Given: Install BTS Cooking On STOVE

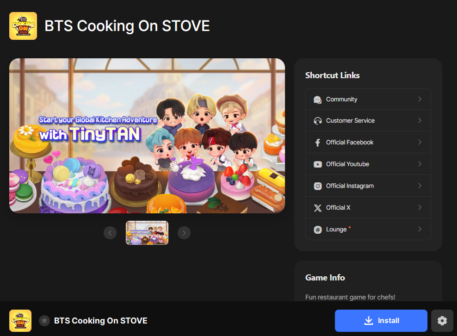Looking at the screenshot, I should click(x=381, y=321).
